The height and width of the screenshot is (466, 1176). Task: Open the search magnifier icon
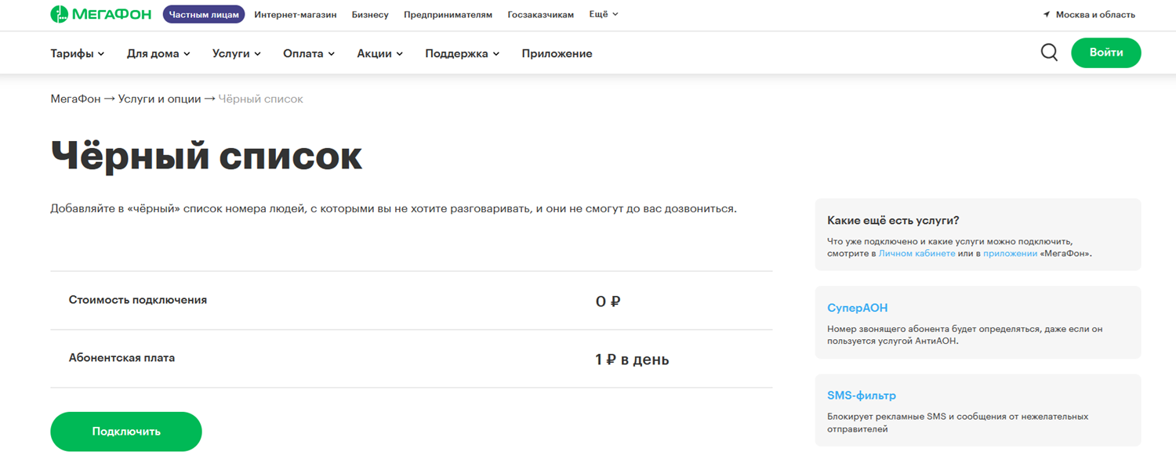tap(1049, 52)
